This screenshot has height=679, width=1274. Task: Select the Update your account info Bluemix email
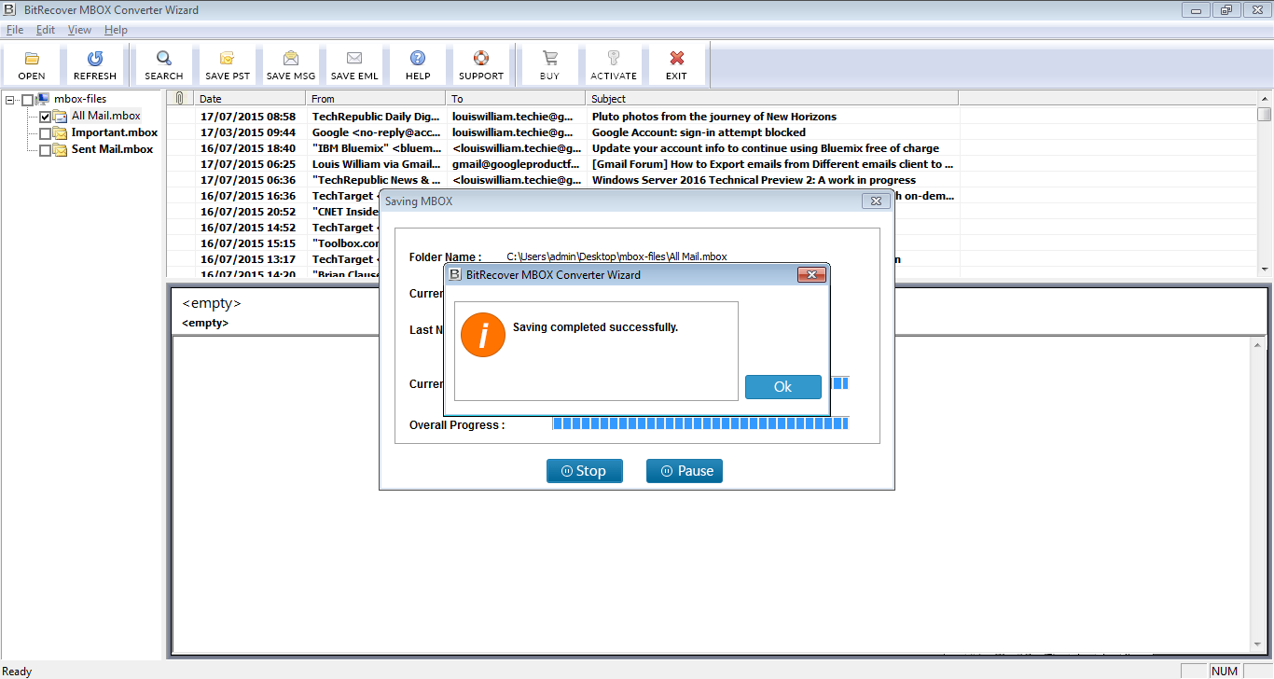click(x=766, y=148)
